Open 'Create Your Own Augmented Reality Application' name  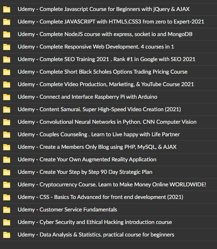coord(98,160)
